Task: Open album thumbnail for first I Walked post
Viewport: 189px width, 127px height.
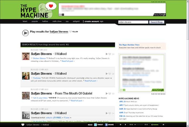Action: (x=26, y=56)
